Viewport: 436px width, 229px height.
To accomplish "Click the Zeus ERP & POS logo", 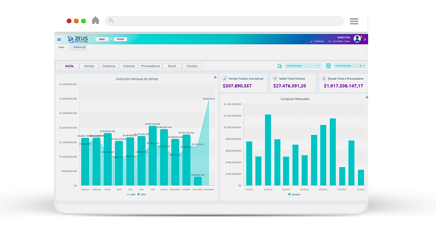I will 78,39.
